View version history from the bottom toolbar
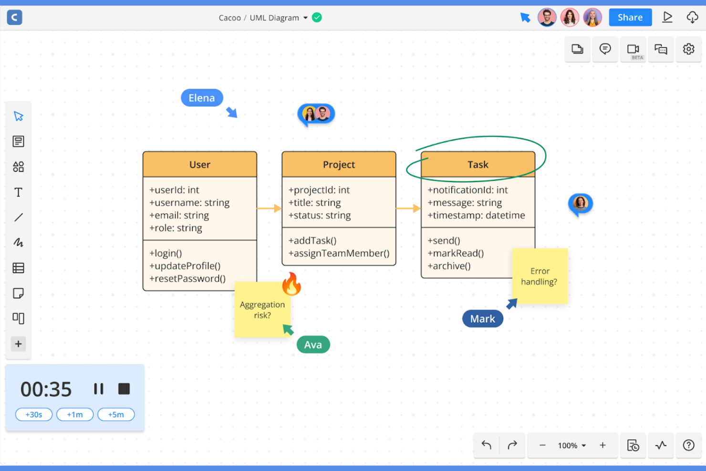The image size is (706, 471). pos(633,445)
